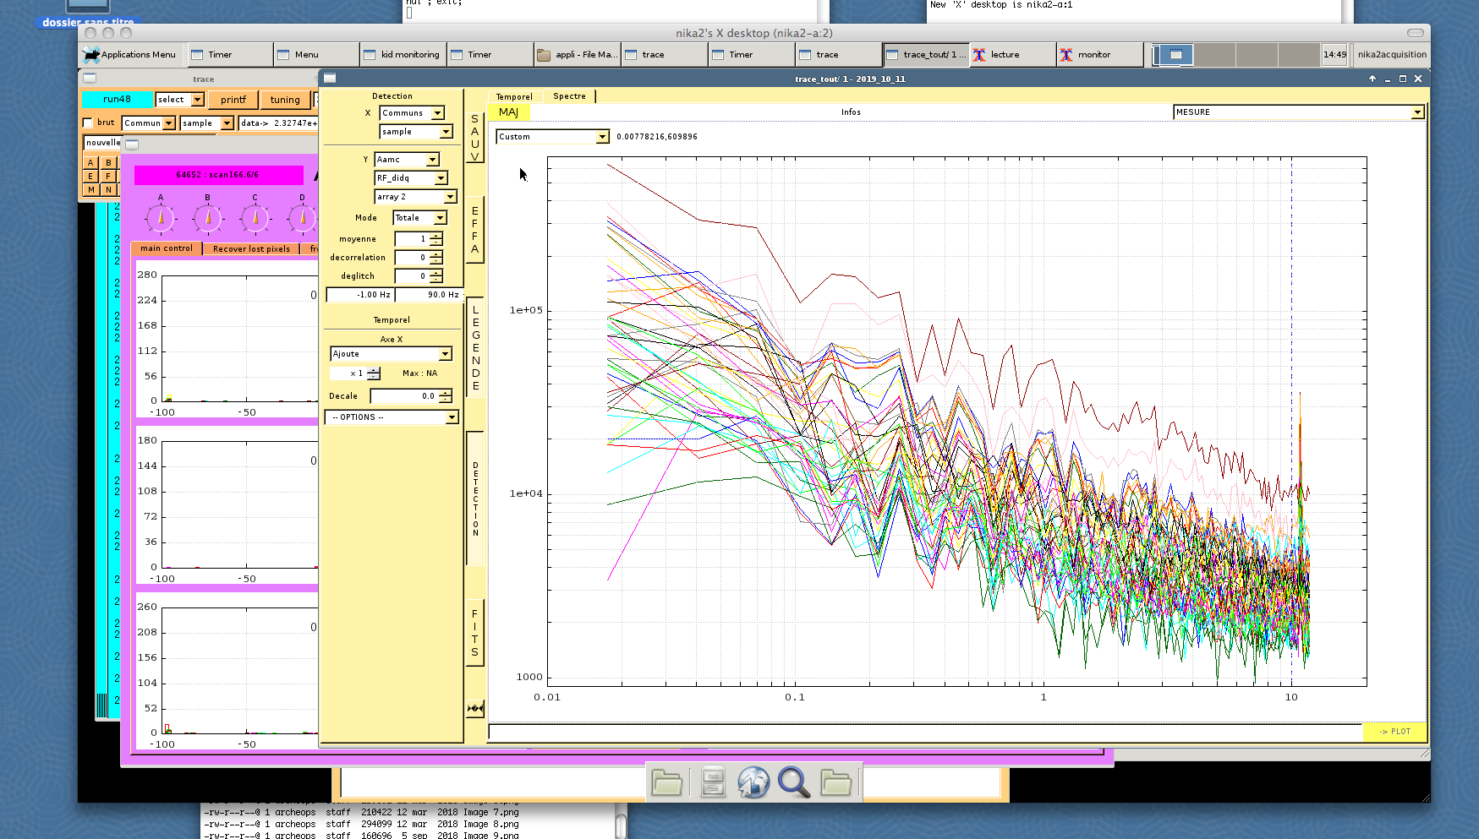Click the workspace switcher active desktop
Screen dimensions: 1479x839
pos(1174,55)
